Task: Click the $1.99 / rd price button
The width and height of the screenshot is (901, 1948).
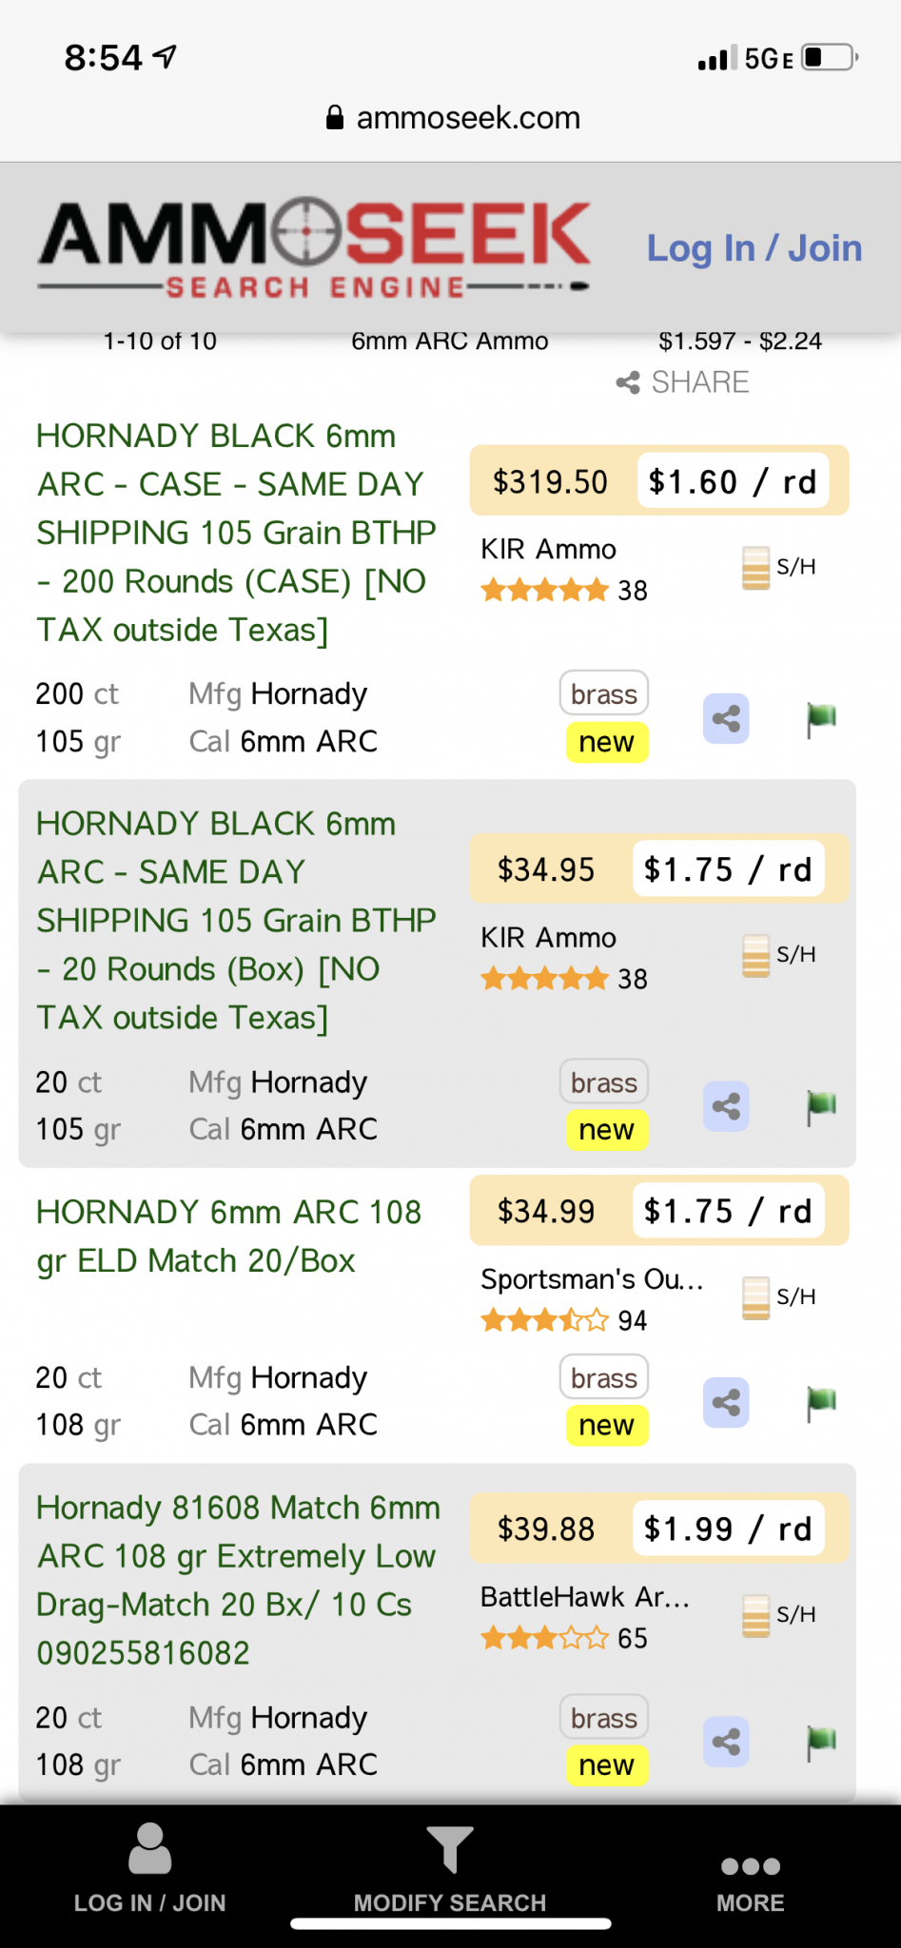Action: point(728,1529)
